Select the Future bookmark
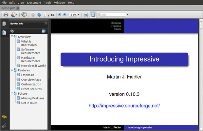This screenshot has height=131, width=203. click(x=22, y=94)
